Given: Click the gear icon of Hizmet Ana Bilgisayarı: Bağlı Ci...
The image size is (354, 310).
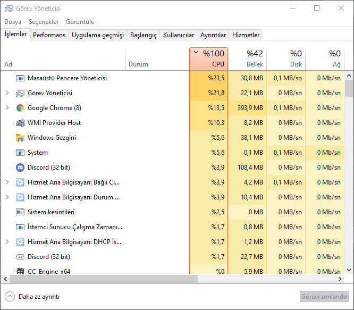Looking at the screenshot, I should coord(20,182).
